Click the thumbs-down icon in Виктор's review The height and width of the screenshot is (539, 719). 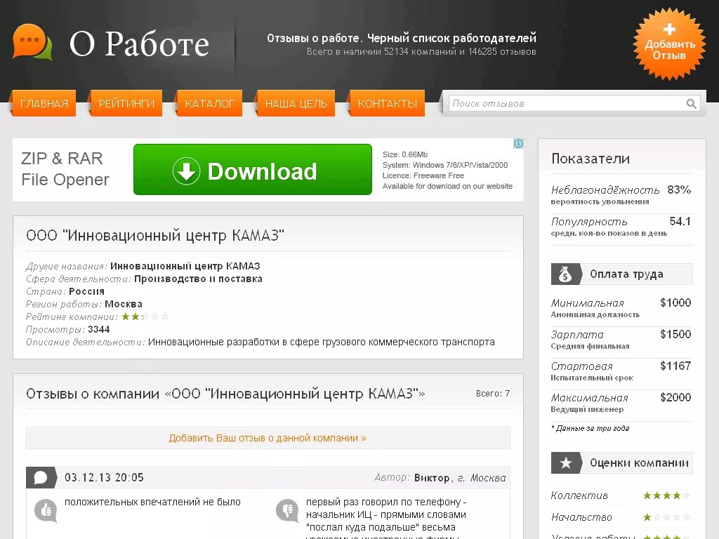[x=287, y=510]
